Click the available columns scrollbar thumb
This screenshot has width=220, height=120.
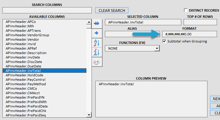(x=89, y=26)
